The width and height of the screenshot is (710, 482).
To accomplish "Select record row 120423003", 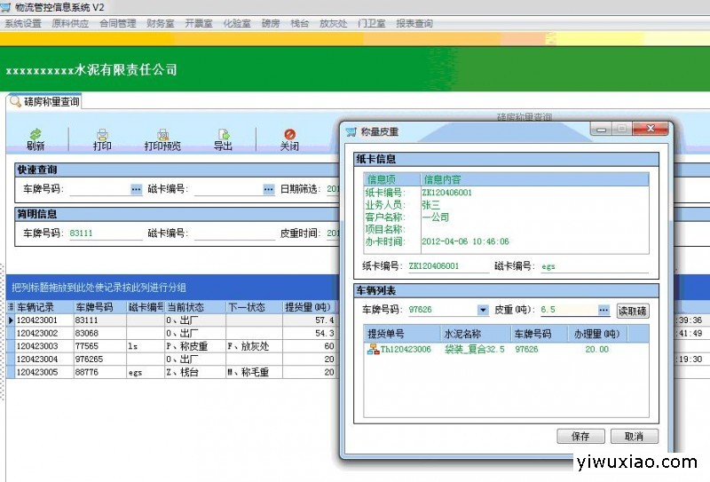I will [172, 346].
